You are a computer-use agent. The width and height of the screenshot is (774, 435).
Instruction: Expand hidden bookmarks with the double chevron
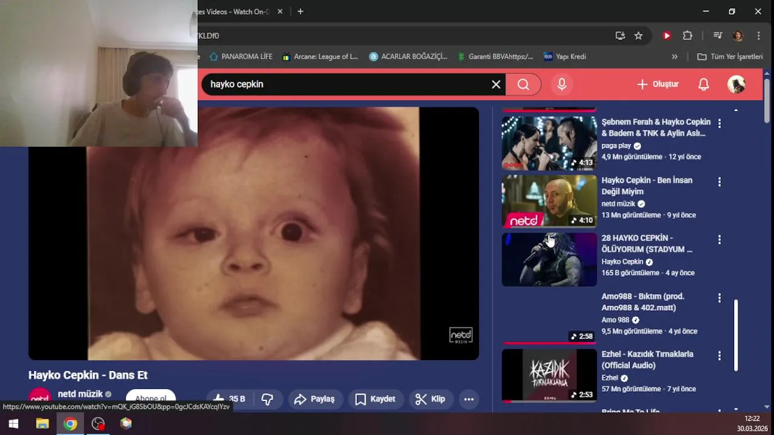(x=674, y=57)
